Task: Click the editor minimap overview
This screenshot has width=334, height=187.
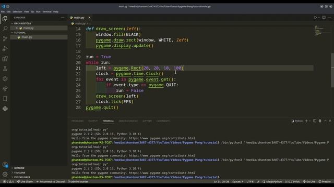Action: tap(322, 31)
